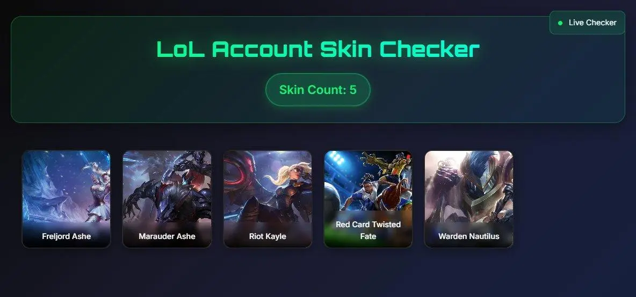Click the Red Card Twisted Fate caption
This screenshot has height=297, width=636.
pyautogui.click(x=368, y=230)
